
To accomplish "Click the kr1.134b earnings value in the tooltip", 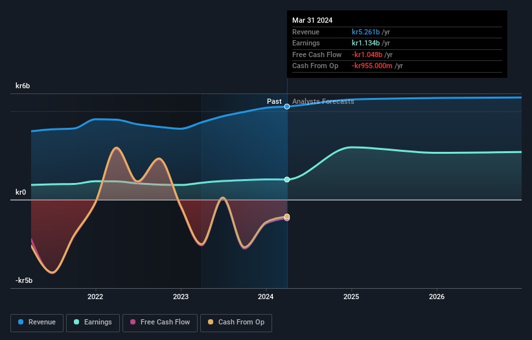I will 365,43.
